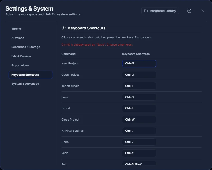Change the Ctrl+I shortcut for Import Media

point(139,86)
